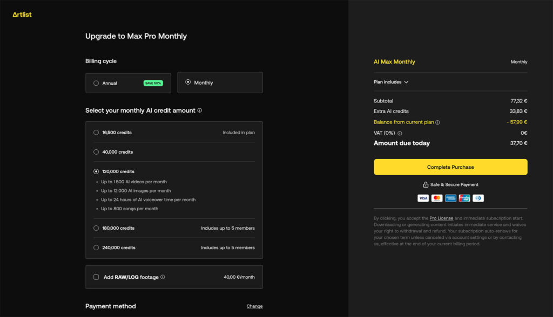
Task: Select the Monthly billing cycle option
Action: pyautogui.click(x=188, y=82)
